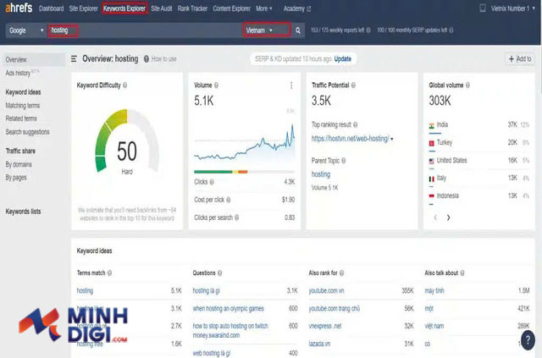Click the weekly reports left info icon

[368, 30]
